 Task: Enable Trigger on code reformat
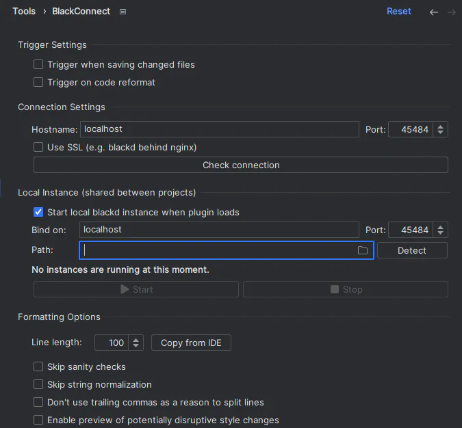[x=38, y=83]
